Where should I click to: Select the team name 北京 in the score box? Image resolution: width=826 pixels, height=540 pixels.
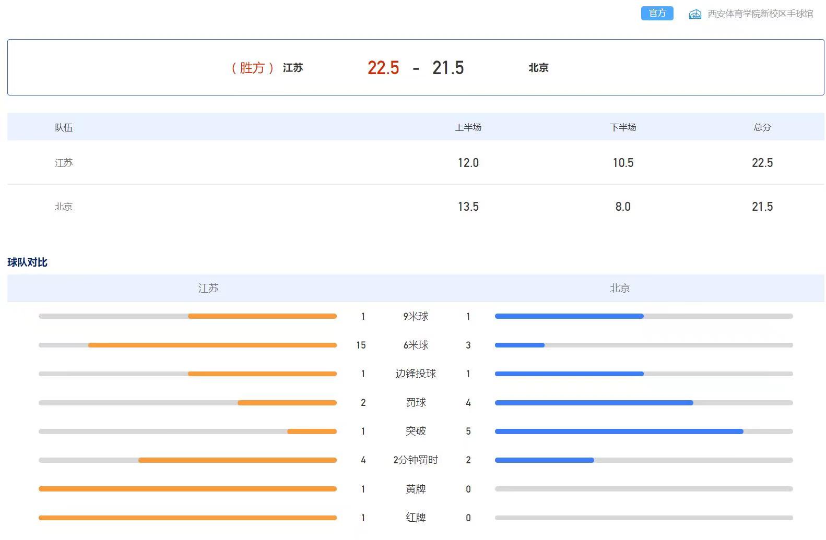coord(538,68)
